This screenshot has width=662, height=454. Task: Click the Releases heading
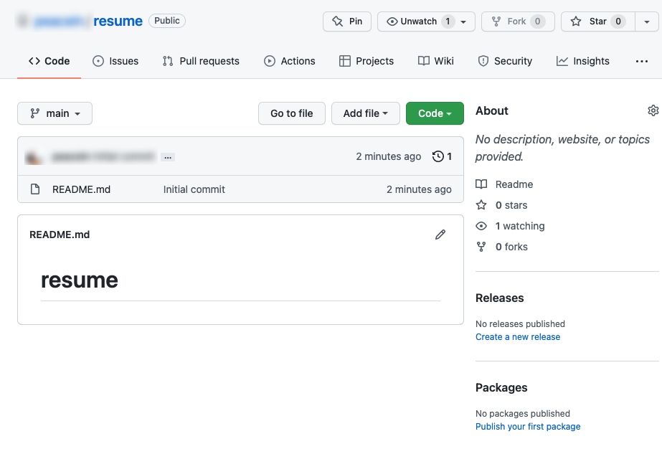coord(499,298)
